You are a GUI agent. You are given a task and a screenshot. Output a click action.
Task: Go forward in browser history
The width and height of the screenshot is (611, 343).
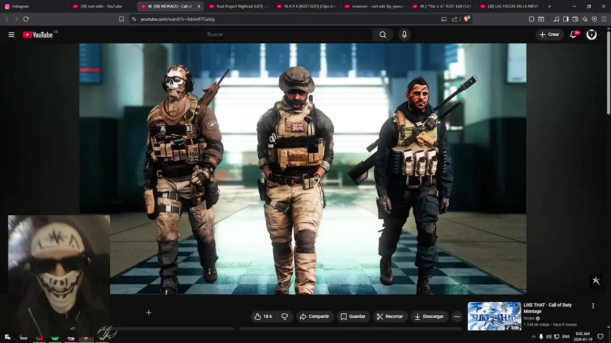16,19
